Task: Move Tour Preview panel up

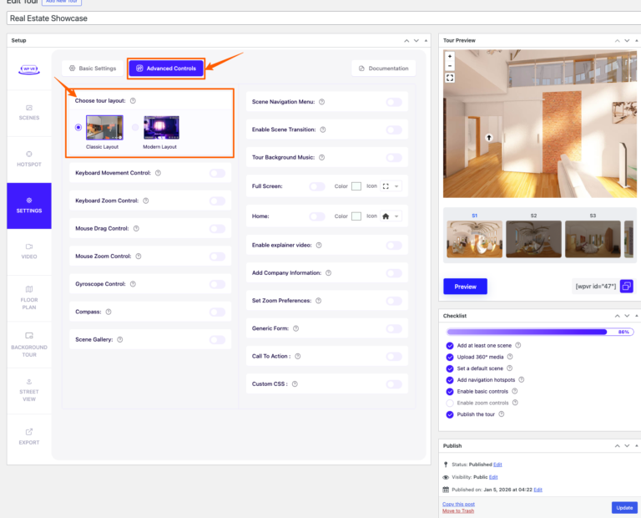Action: 618,40
